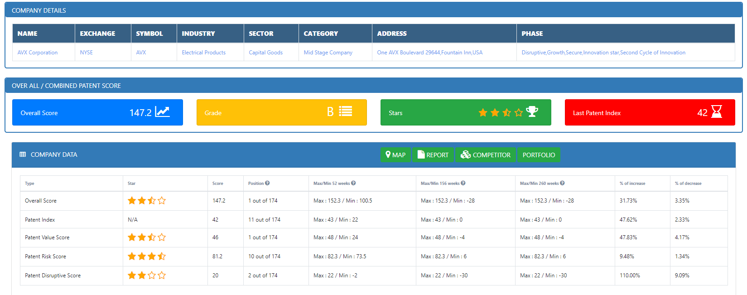Screen dimensions: 747x295
Task: Click the chart line icon beside Overall Score
Action: (162, 111)
